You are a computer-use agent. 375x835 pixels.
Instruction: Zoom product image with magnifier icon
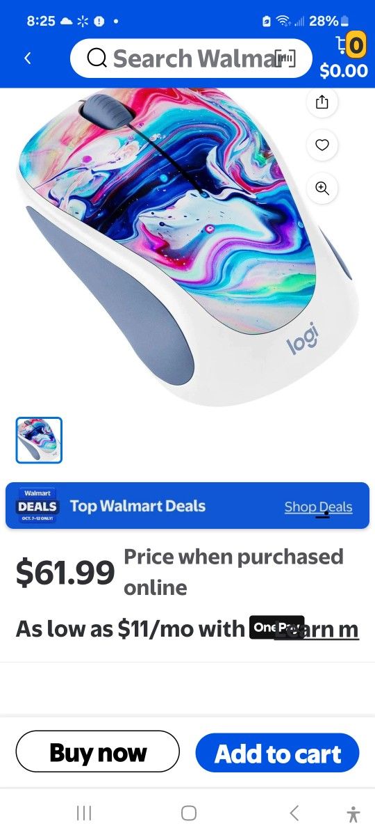click(x=322, y=188)
